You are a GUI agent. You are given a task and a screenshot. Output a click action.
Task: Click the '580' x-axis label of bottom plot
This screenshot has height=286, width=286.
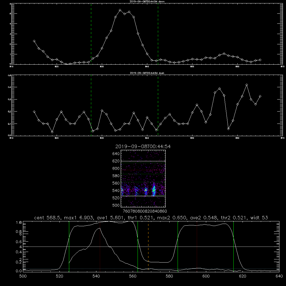tap(169, 276)
